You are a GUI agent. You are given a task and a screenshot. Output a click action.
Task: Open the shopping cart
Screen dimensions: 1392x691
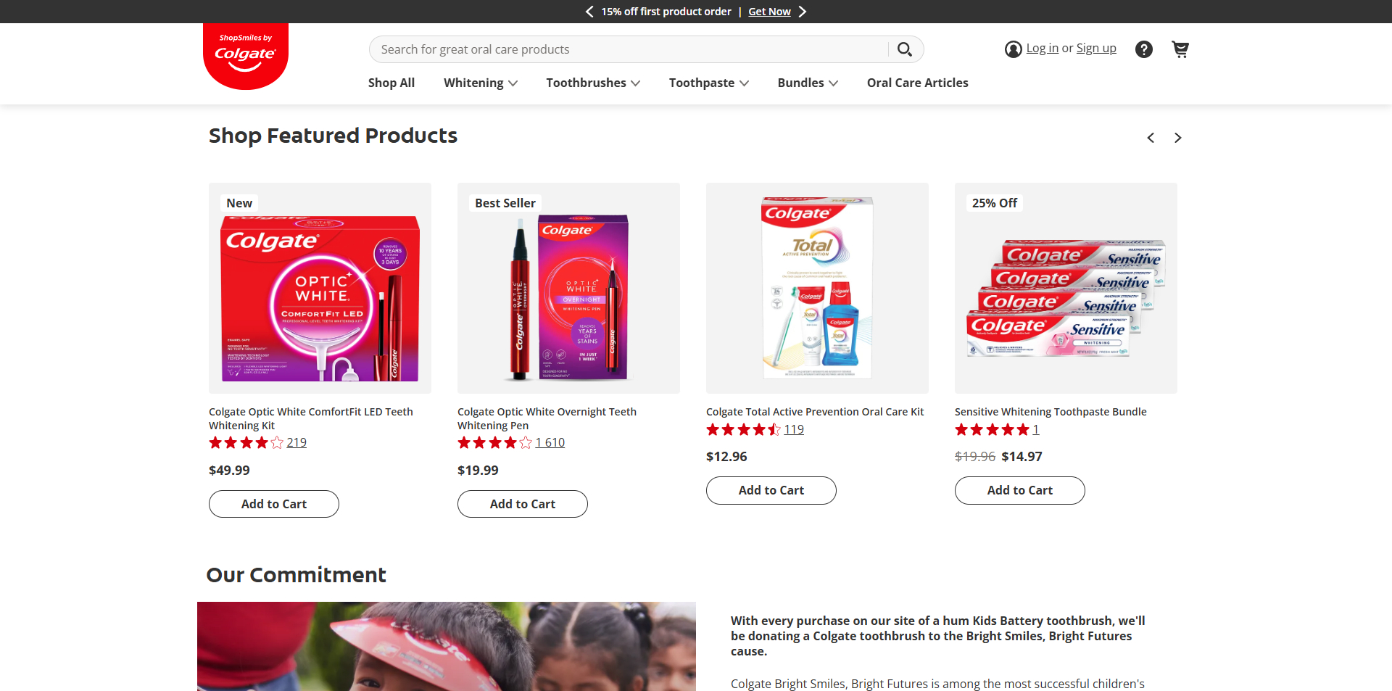click(1180, 49)
